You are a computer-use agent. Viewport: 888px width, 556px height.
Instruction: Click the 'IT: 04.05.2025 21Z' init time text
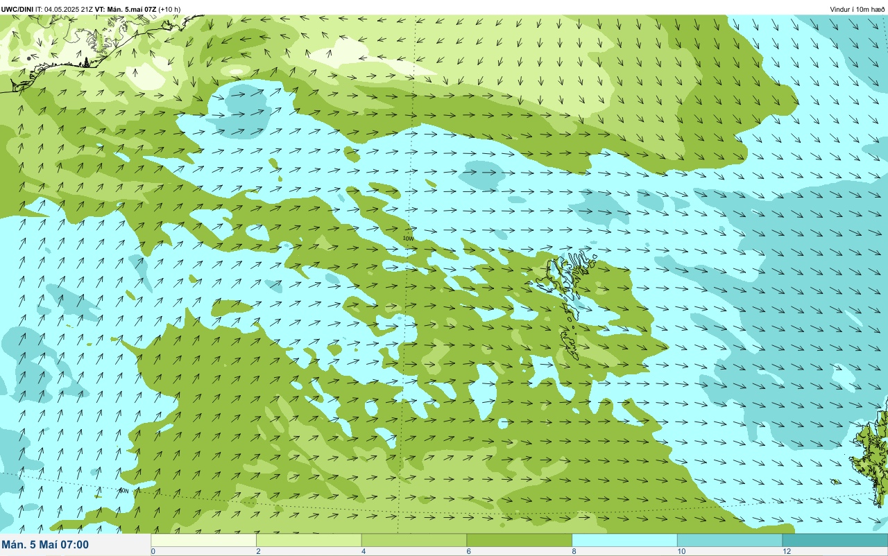coord(65,9)
